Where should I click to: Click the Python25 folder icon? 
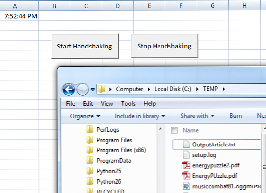point(90,171)
